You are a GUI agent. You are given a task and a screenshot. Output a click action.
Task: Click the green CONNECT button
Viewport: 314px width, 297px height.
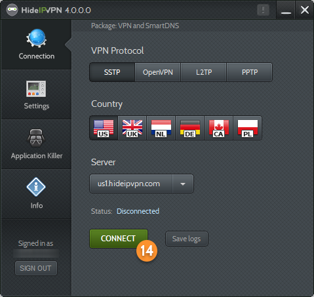coord(119,239)
